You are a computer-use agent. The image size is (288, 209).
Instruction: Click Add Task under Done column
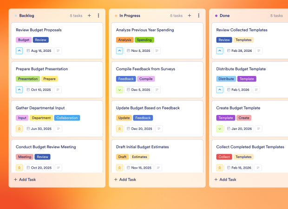coord(226,179)
